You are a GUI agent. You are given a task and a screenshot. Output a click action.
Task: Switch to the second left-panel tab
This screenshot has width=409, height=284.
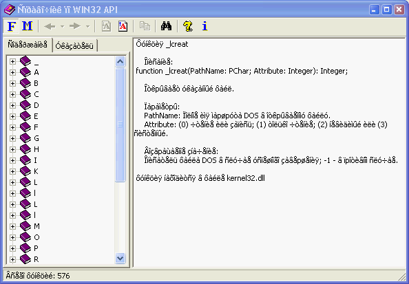pos(74,46)
